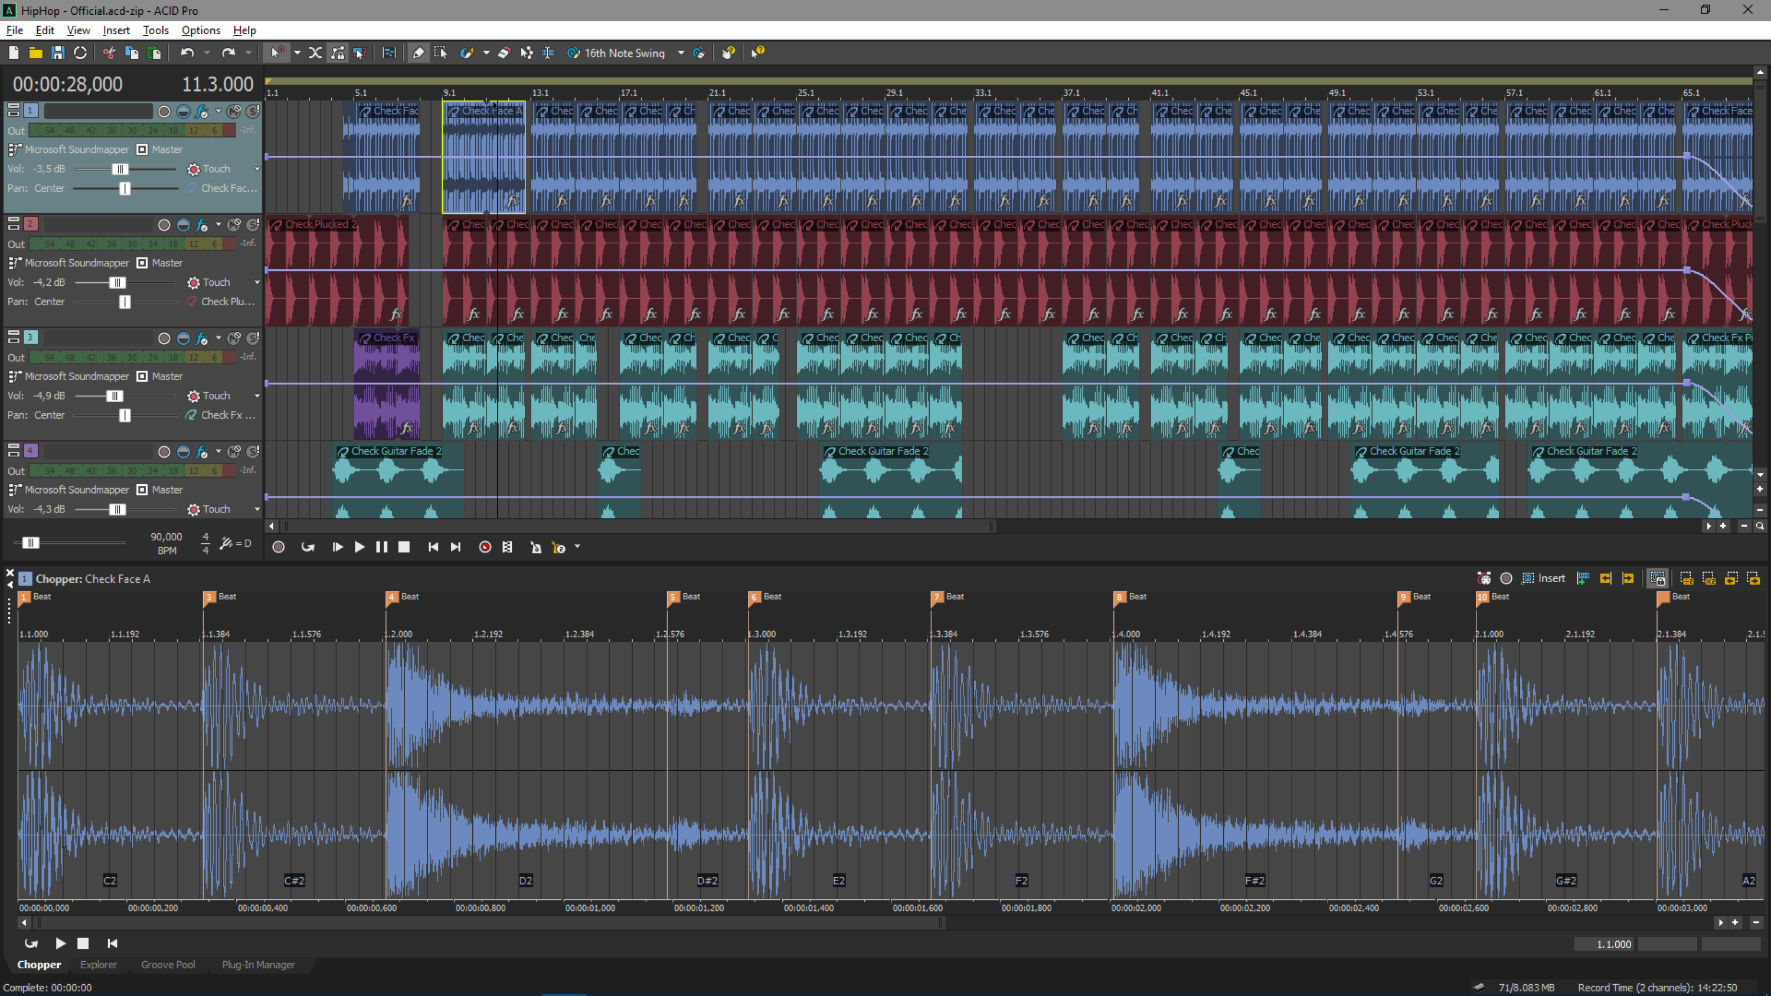Switch to the Groove Pool tab

pos(167,964)
